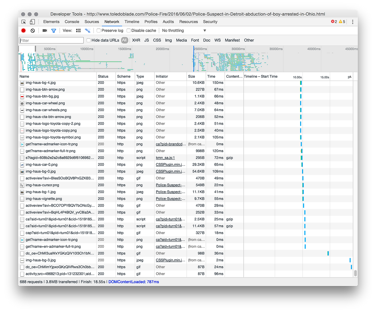The height and width of the screenshot is (312, 376).
Task: Open the CSSPlugin.min.j... initiator for img-haus-car-0.png
Action: (x=171, y=165)
